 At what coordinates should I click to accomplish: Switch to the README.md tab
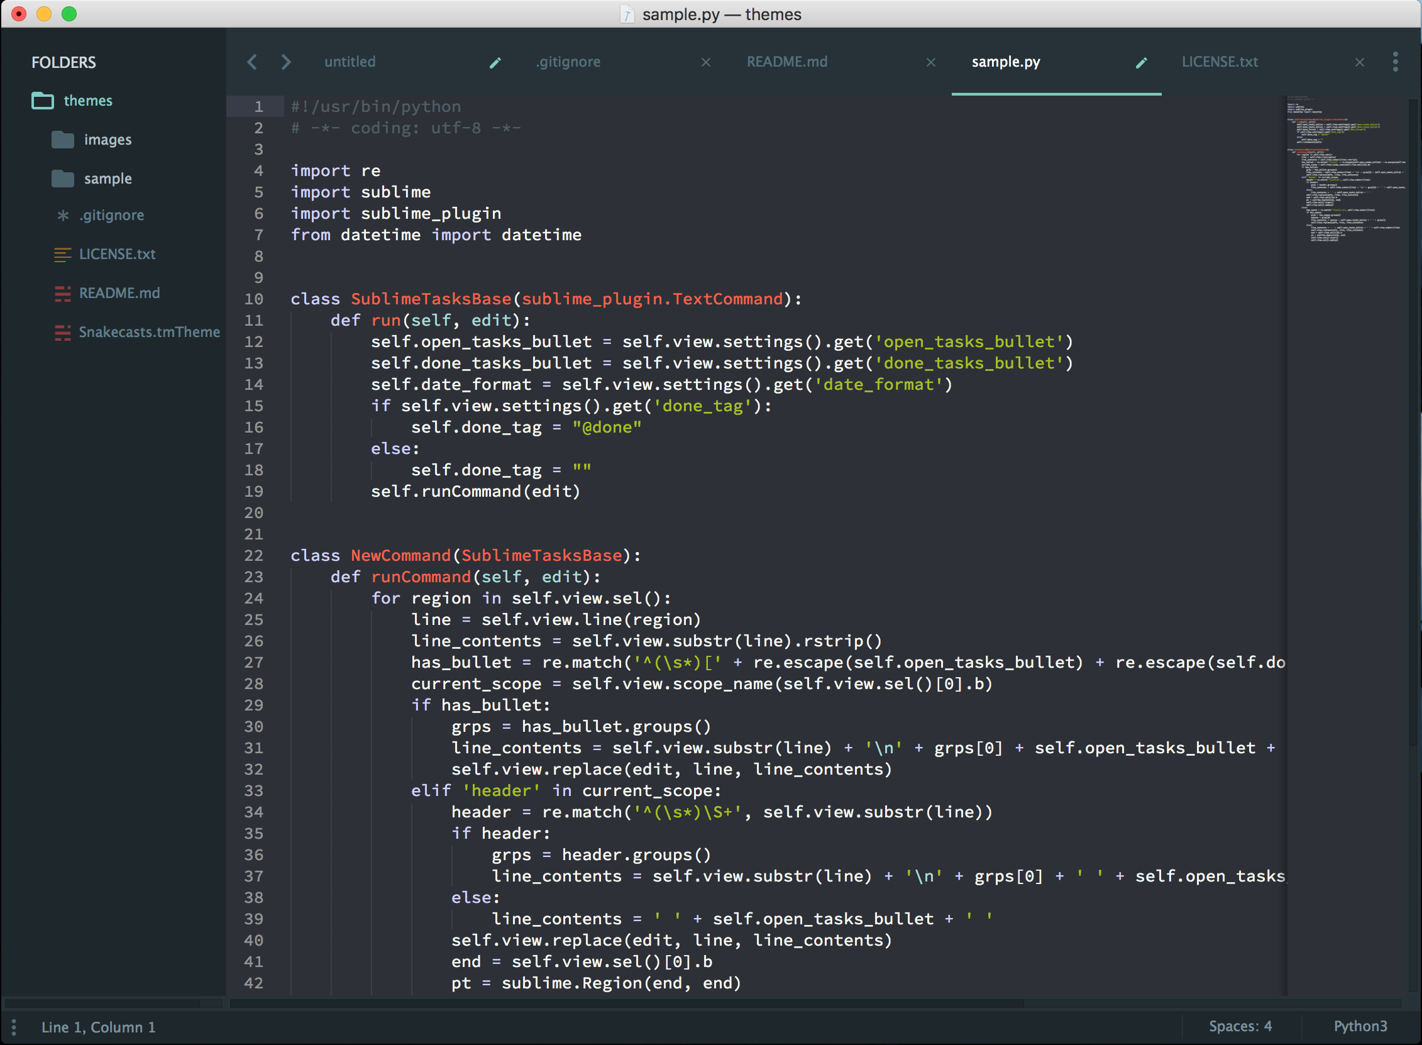coord(786,62)
